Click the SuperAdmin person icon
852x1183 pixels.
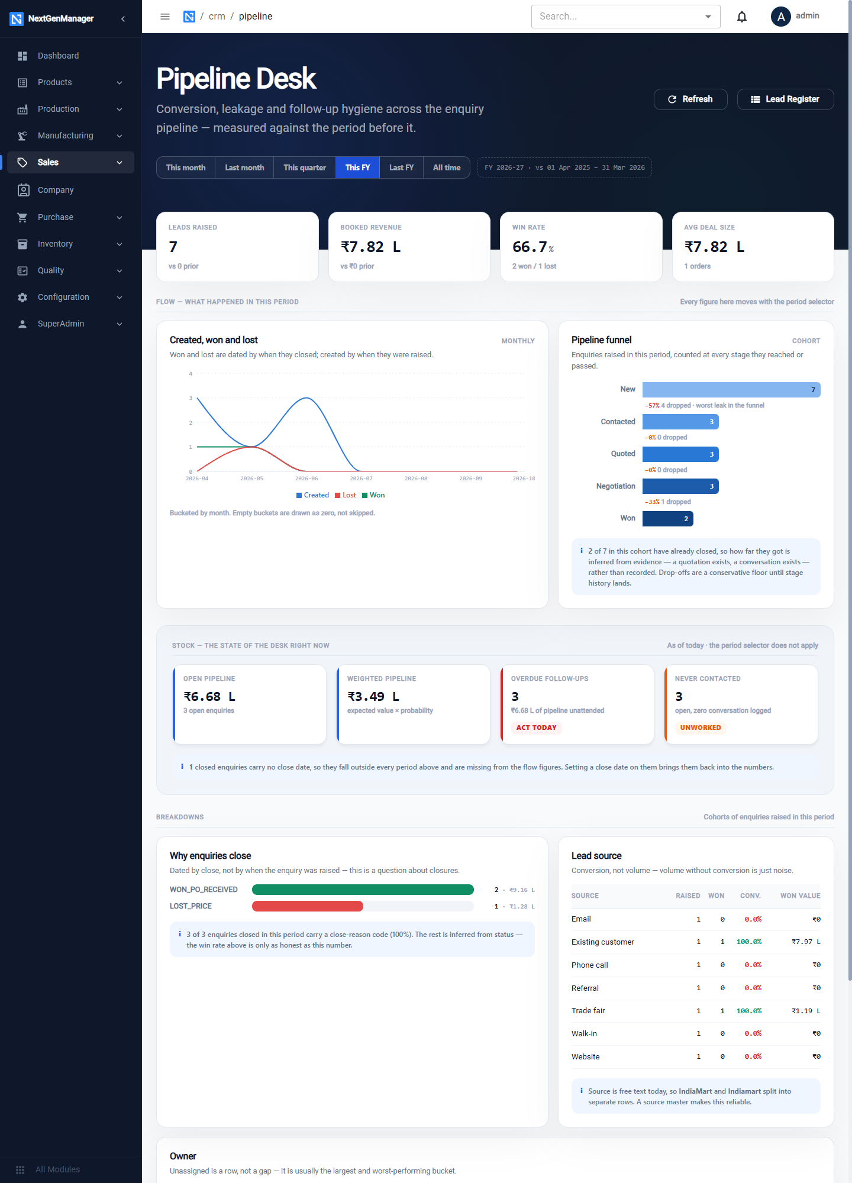pyautogui.click(x=22, y=324)
